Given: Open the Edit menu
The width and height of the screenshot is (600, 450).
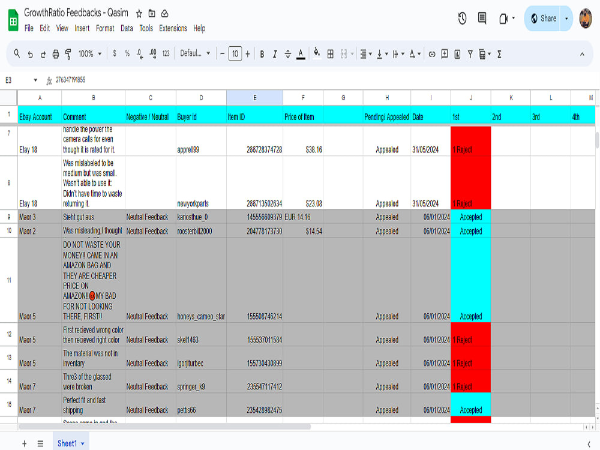Looking at the screenshot, I should click(x=45, y=28).
